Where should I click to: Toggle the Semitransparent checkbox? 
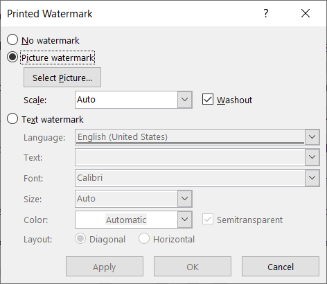[x=208, y=220]
